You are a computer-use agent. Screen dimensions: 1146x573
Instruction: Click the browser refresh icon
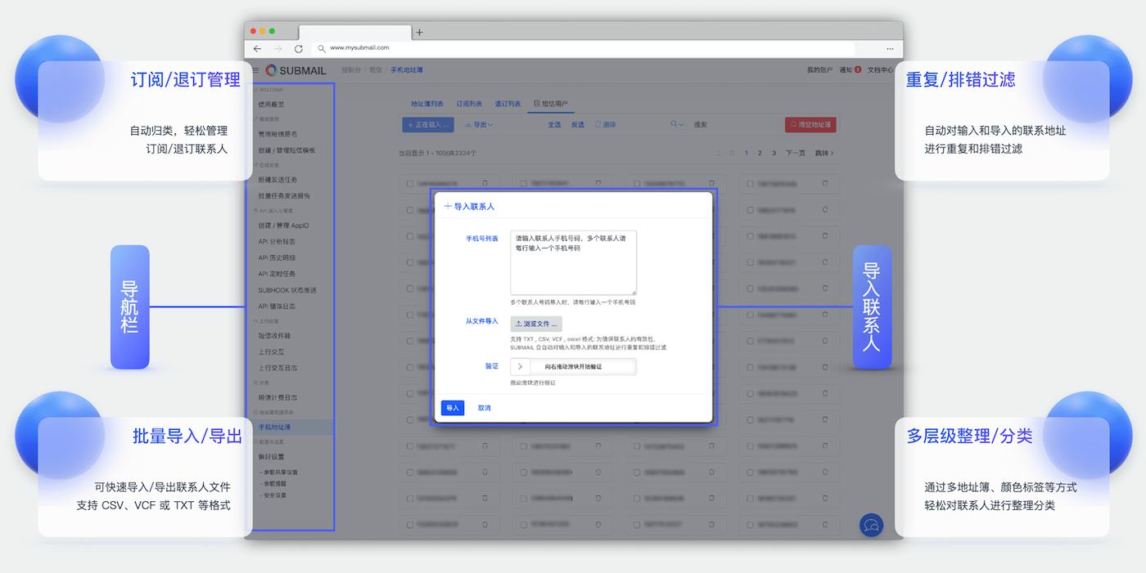pyautogui.click(x=297, y=48)
